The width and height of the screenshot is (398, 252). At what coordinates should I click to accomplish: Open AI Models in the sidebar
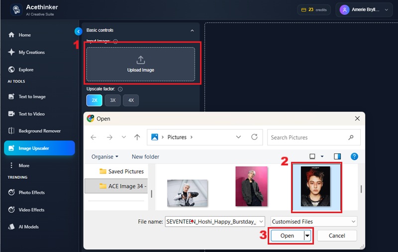click(x=23, y=227)
